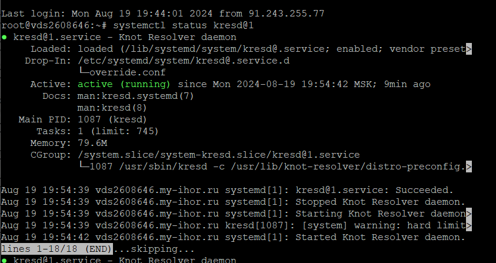Click truncation marker after 'distro-preconfig.'
Screen dimensions: 496x263
pos(469,167)
